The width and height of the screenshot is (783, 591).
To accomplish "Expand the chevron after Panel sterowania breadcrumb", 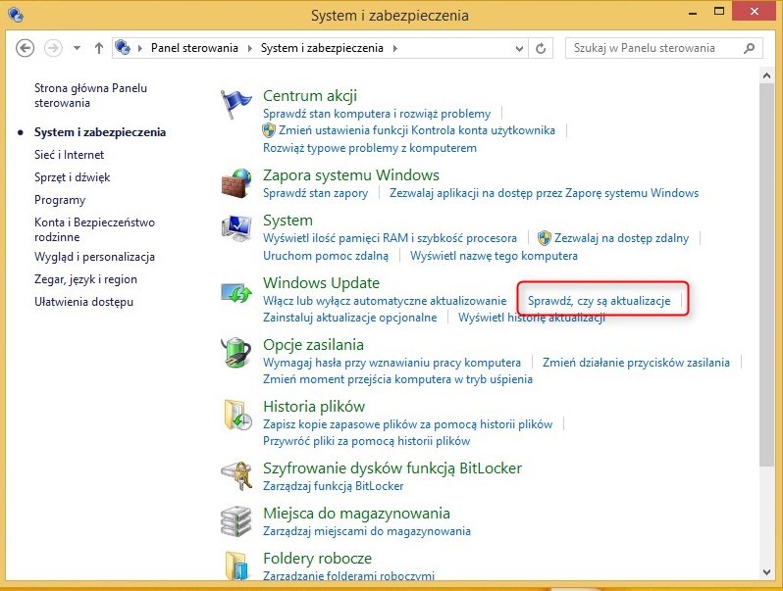I will click(252, 48).
